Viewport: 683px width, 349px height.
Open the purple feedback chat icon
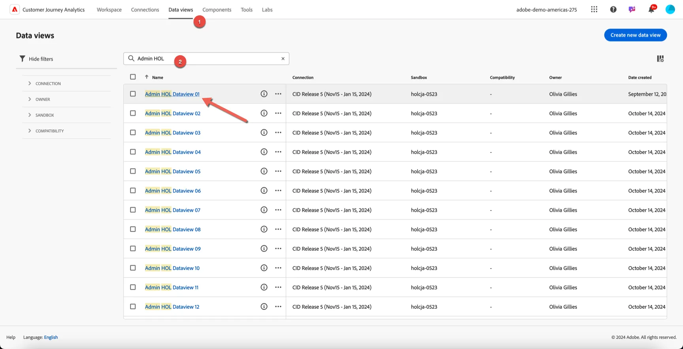(632, 9)
